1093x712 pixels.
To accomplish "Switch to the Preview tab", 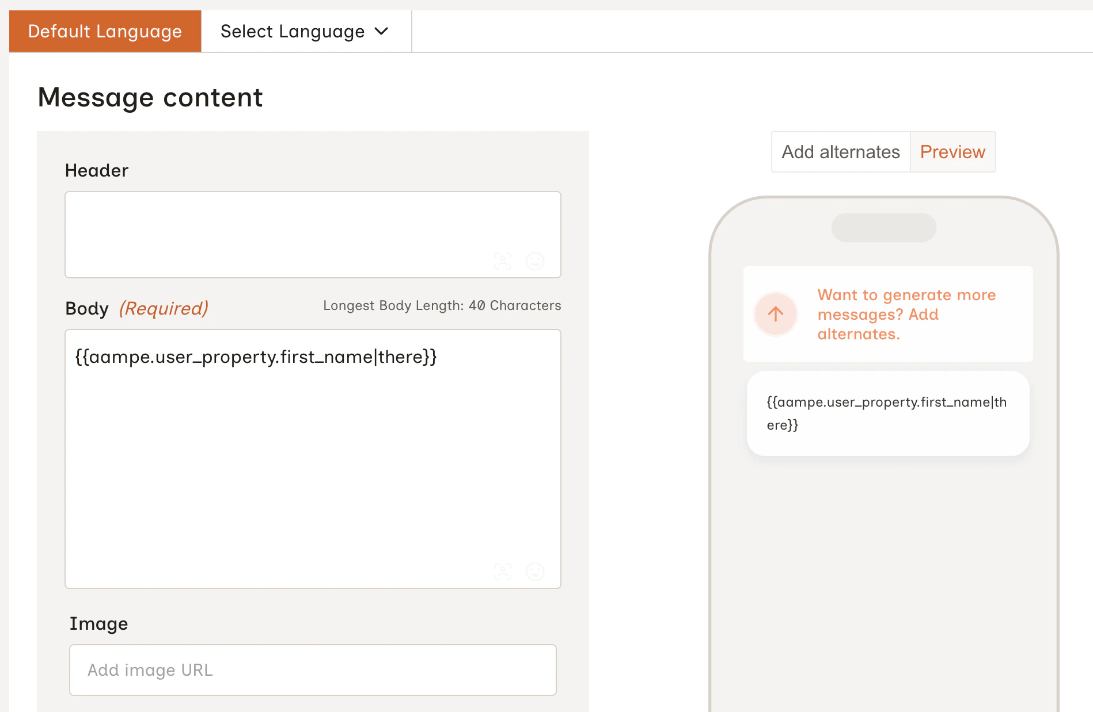I will tap(952, 152).
